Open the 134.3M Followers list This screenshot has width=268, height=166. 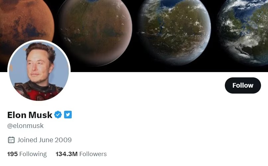coord(81,154)
